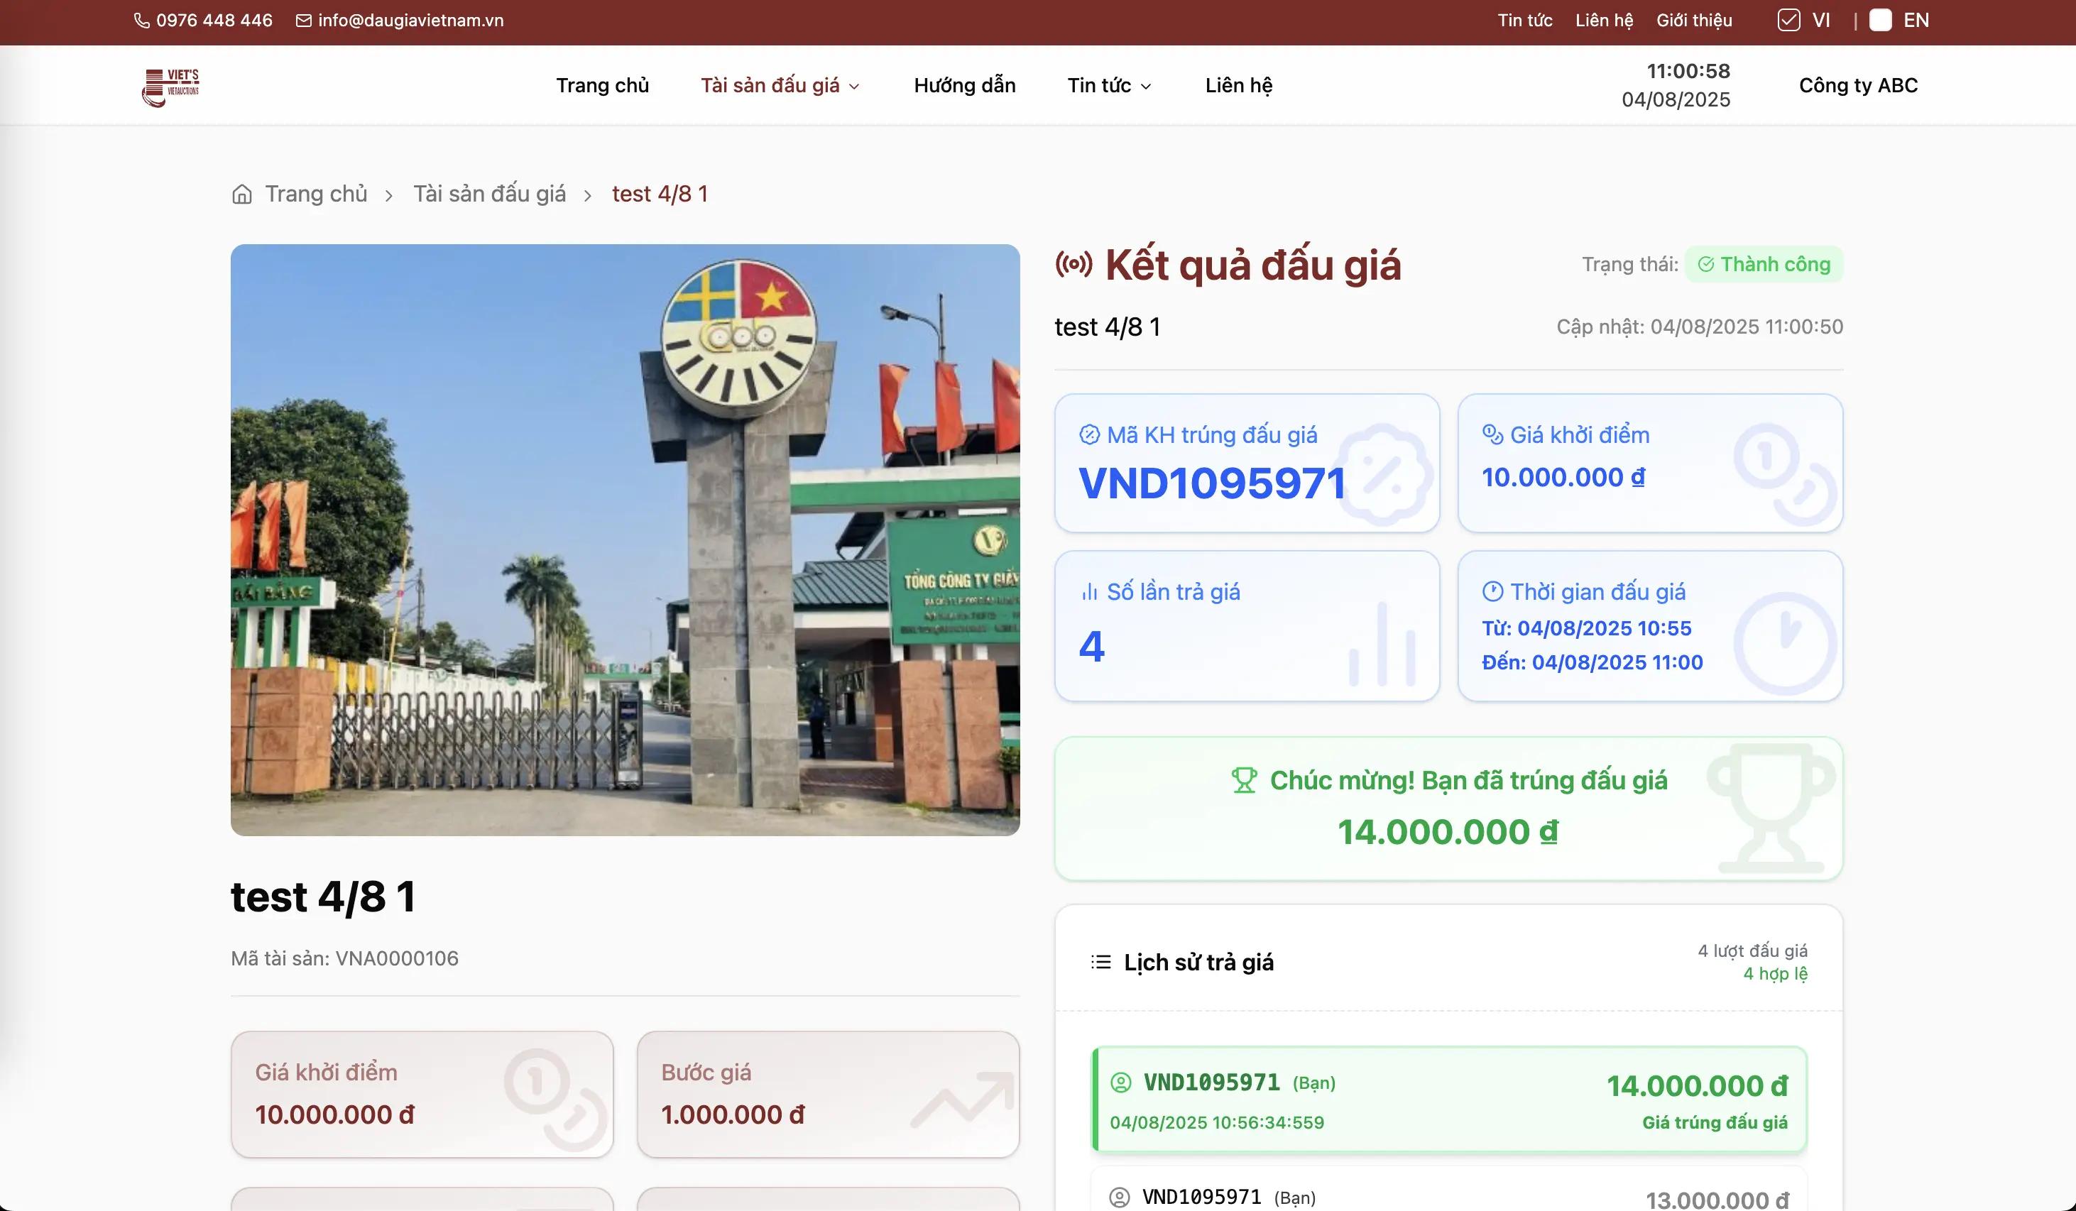
Task: Click the breadcrumb chevron after Tài sản đấu giá
Action: [x=587, y=195]
